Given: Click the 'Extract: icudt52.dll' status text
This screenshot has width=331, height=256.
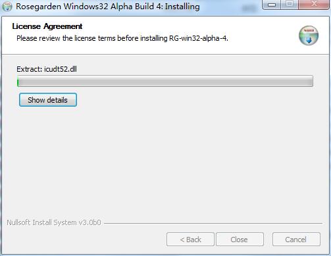Looking at the screenshot, I should (47, 69).
